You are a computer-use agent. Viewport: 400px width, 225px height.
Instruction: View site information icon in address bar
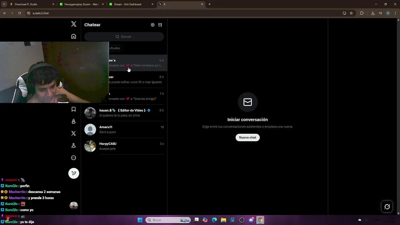coord(29,13)
